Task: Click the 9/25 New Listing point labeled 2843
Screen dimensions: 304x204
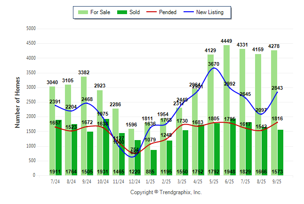Action: click(277, 92)
